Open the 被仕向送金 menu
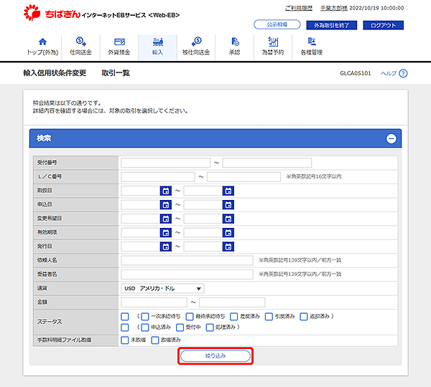 [196, 47]
